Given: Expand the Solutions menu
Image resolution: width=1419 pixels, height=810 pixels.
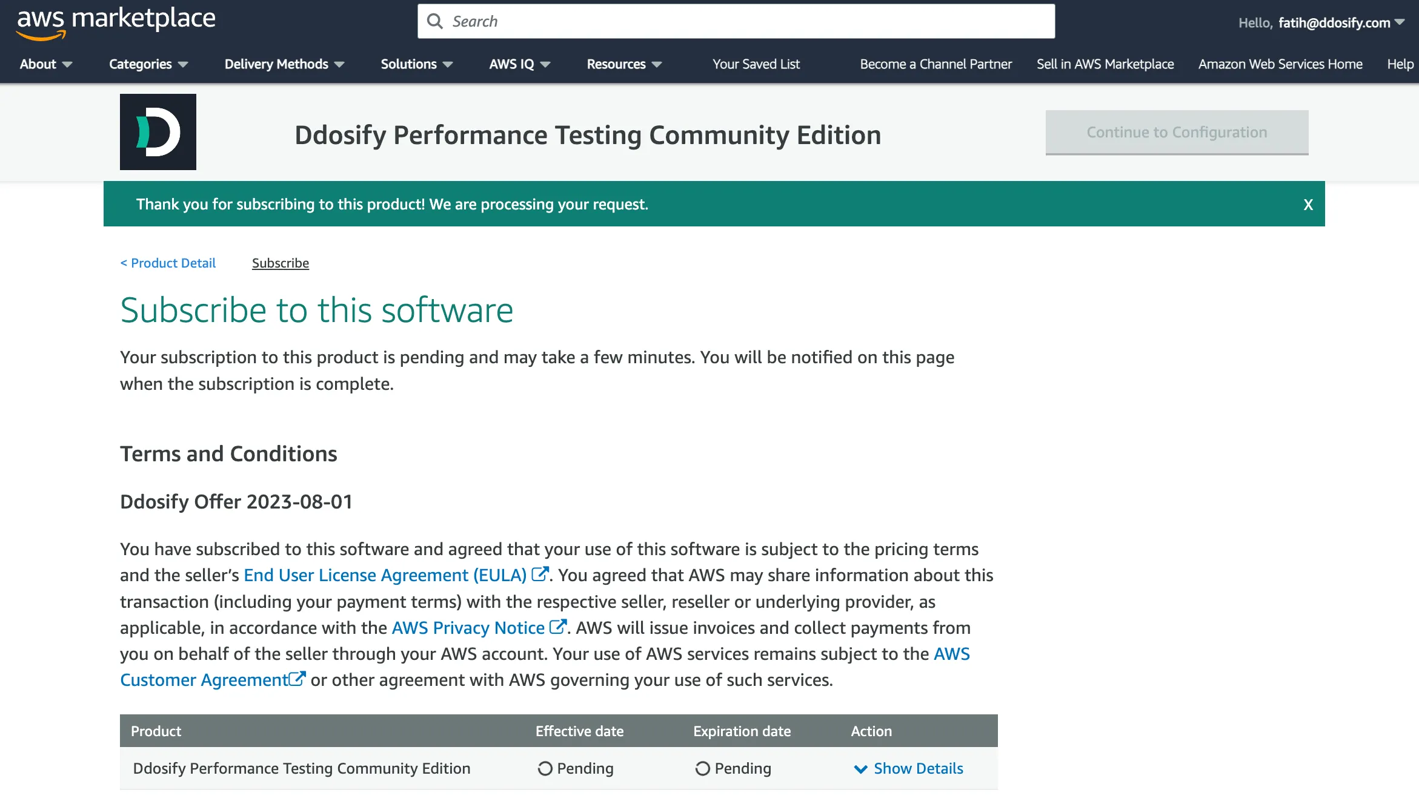Looking at the screenshot, I should (x=417, y=64).
